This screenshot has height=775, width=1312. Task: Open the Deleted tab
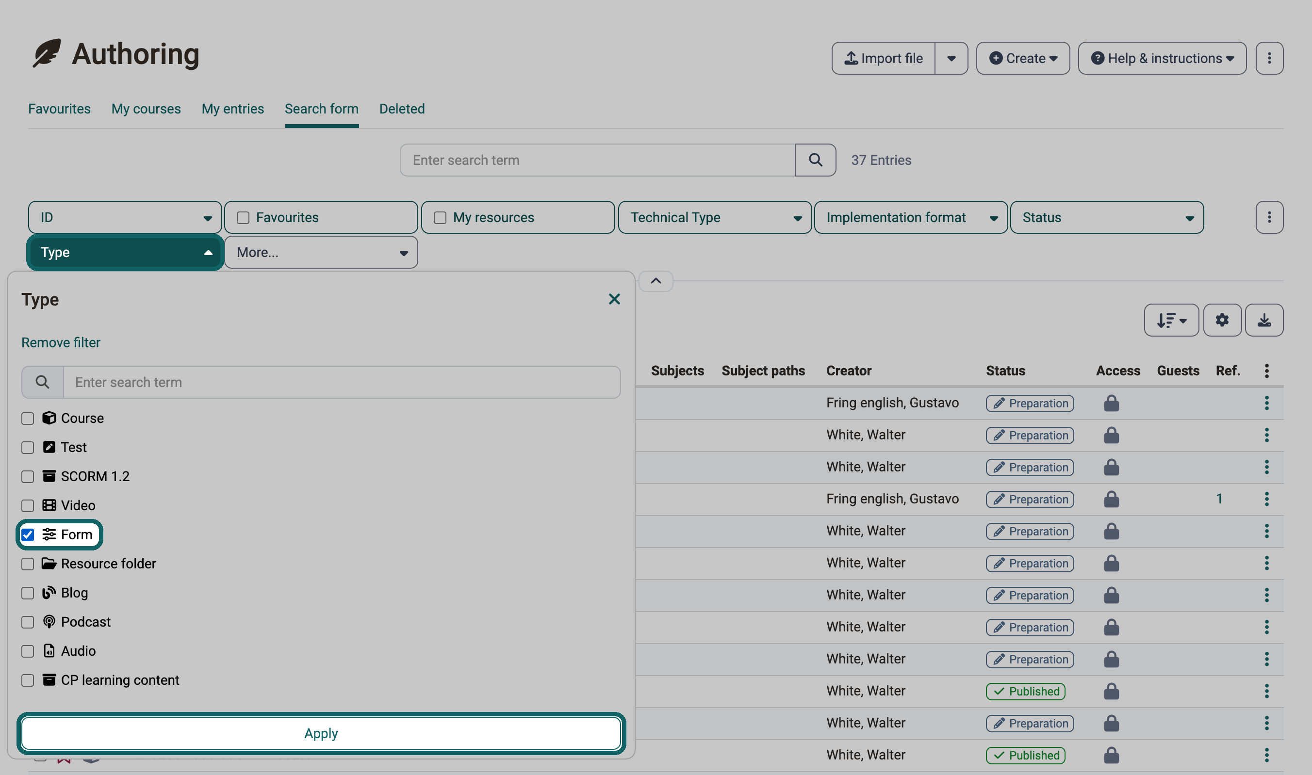coord(402,109)
